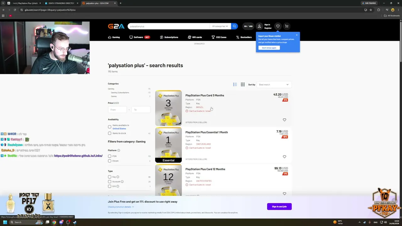Viewport: 402px width, 226px height.
Task: Click the Sign in and join button
Action: tap(279, 207)
